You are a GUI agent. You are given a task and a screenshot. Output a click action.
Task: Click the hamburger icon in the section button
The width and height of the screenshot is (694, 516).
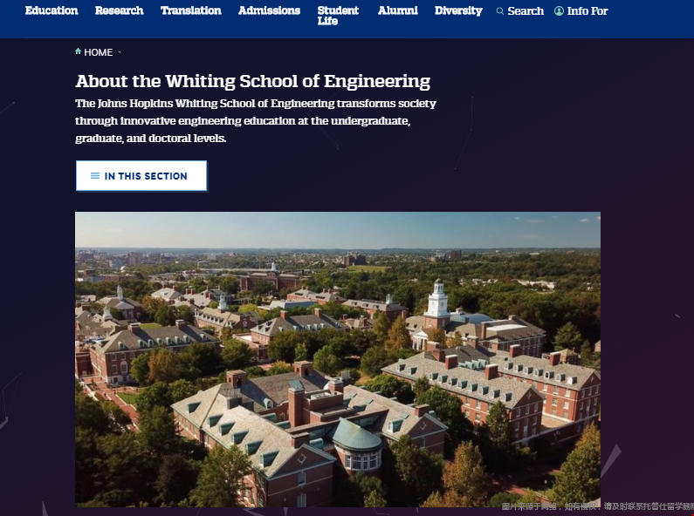coord(95,176)
